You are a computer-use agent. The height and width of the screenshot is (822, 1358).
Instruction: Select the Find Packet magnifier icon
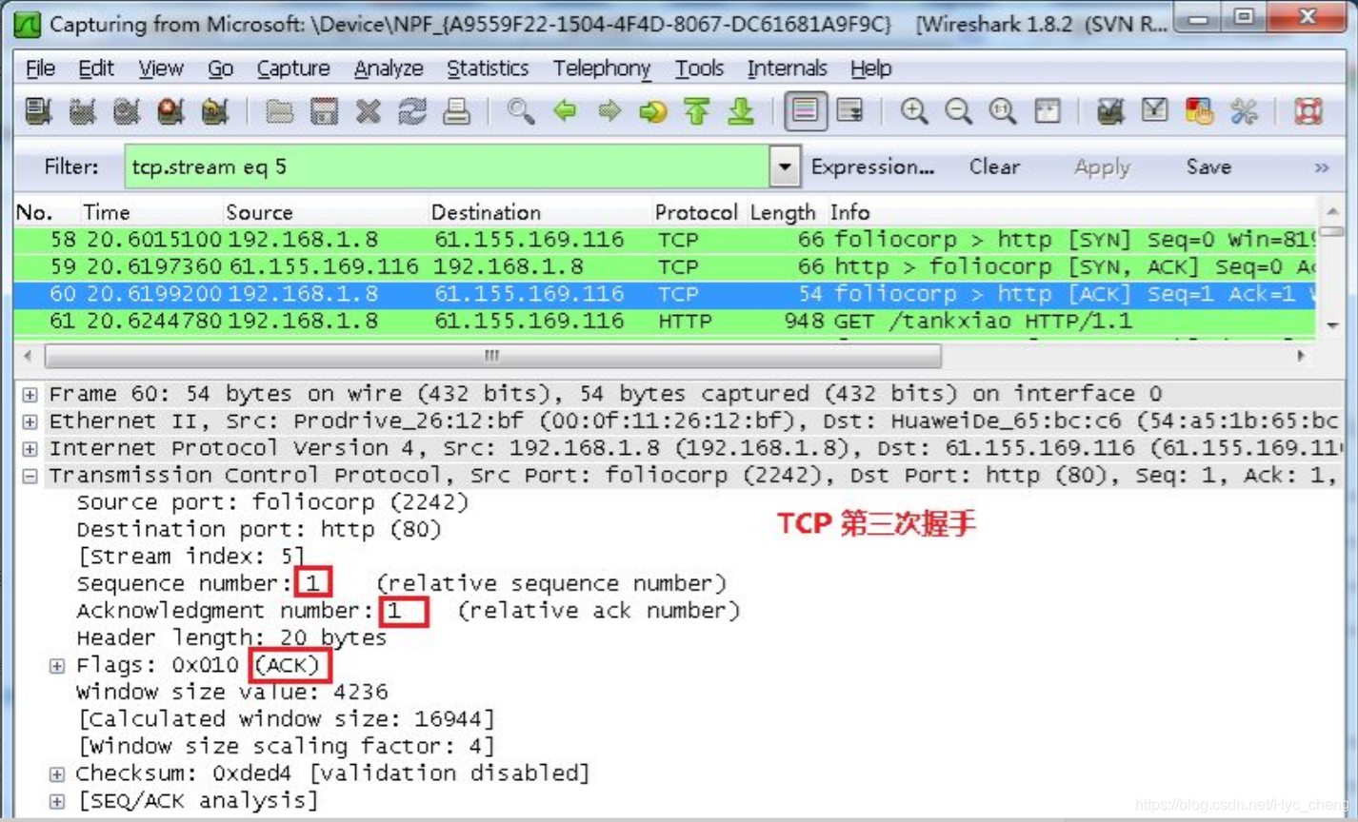click(x=519, y=111)
